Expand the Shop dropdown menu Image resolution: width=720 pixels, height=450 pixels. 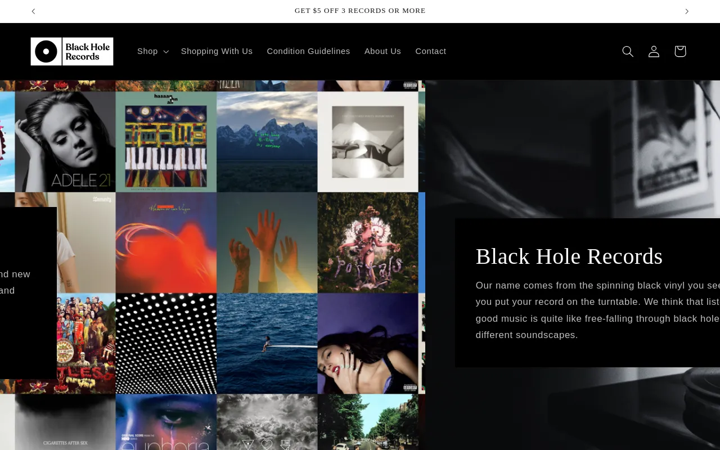152,51
